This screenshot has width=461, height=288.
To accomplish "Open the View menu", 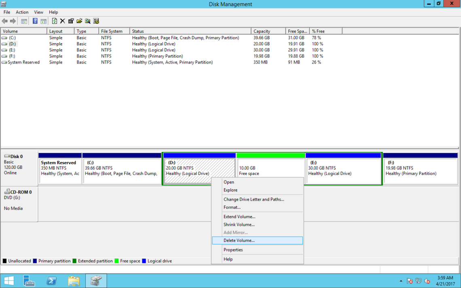I will click(38, 12).
